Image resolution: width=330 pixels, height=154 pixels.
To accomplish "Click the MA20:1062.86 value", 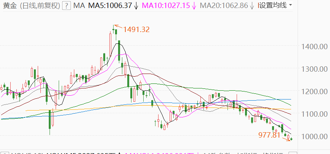I will click(224, 6).
